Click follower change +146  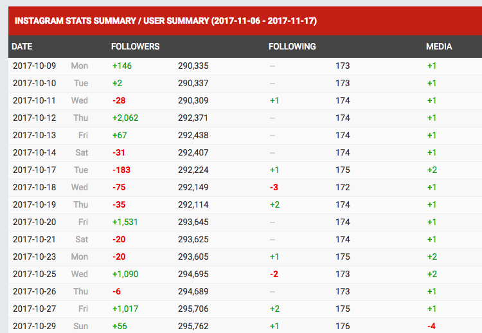[x=122, y=66]
